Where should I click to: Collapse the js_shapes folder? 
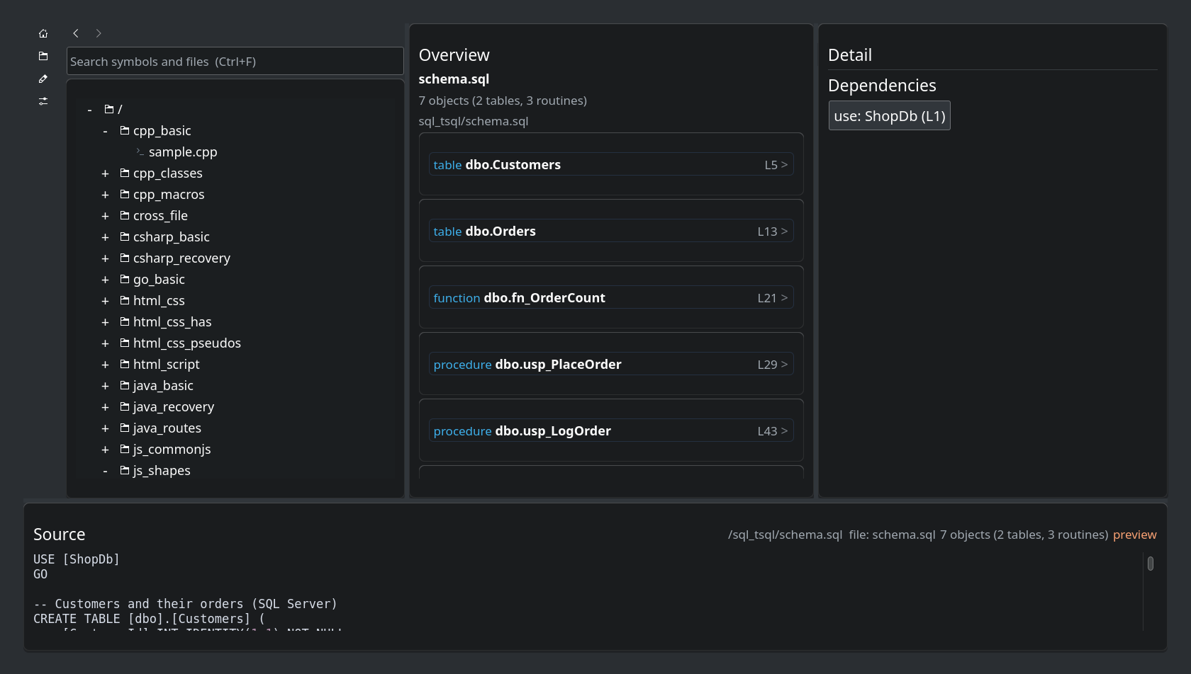[105, 471]
